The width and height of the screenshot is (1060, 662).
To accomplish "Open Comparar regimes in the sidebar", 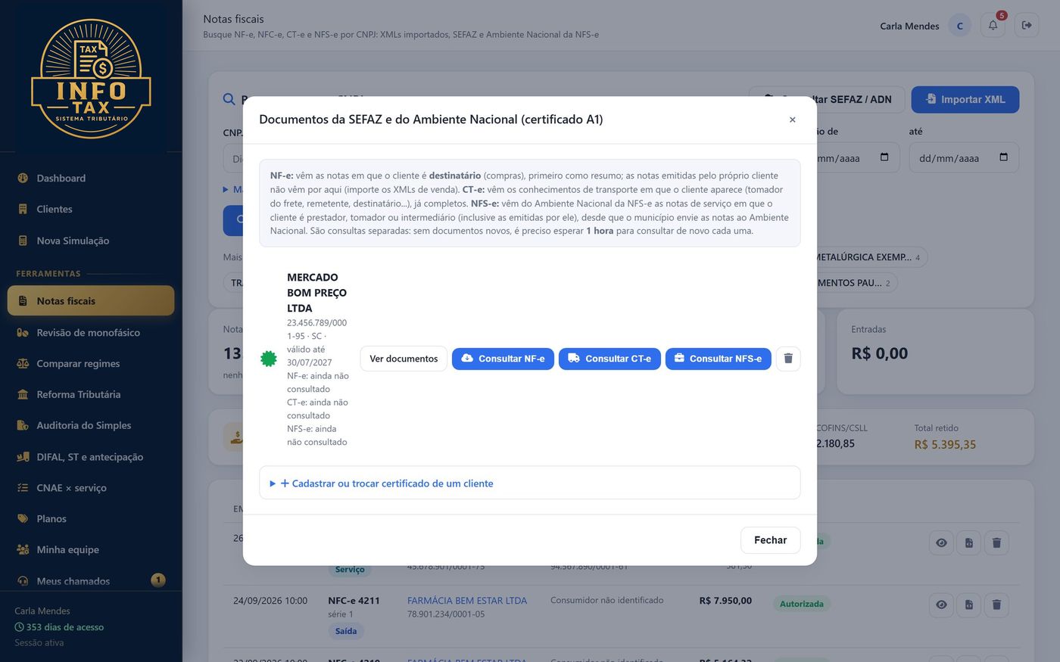I will pyautogui.click(x=91, y=363).
